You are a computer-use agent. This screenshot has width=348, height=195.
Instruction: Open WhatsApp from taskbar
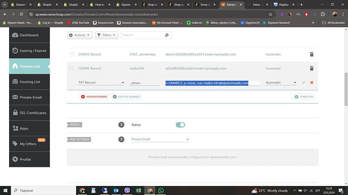click(x=161, y=190)
